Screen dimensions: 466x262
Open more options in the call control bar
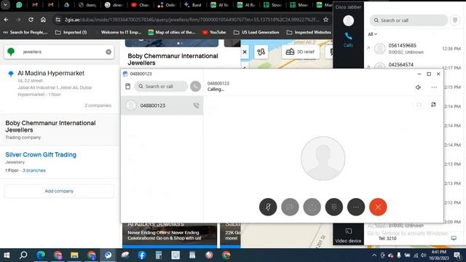click(356, 207)
